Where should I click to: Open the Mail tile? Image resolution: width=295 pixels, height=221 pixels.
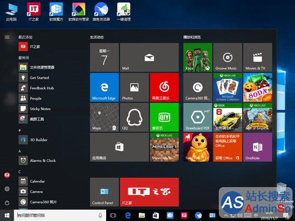point(149,57)
